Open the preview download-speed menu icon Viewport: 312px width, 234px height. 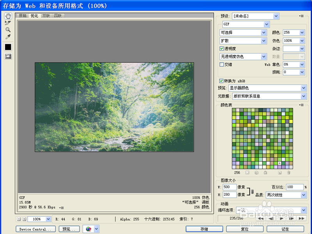(x=62, y=208)
